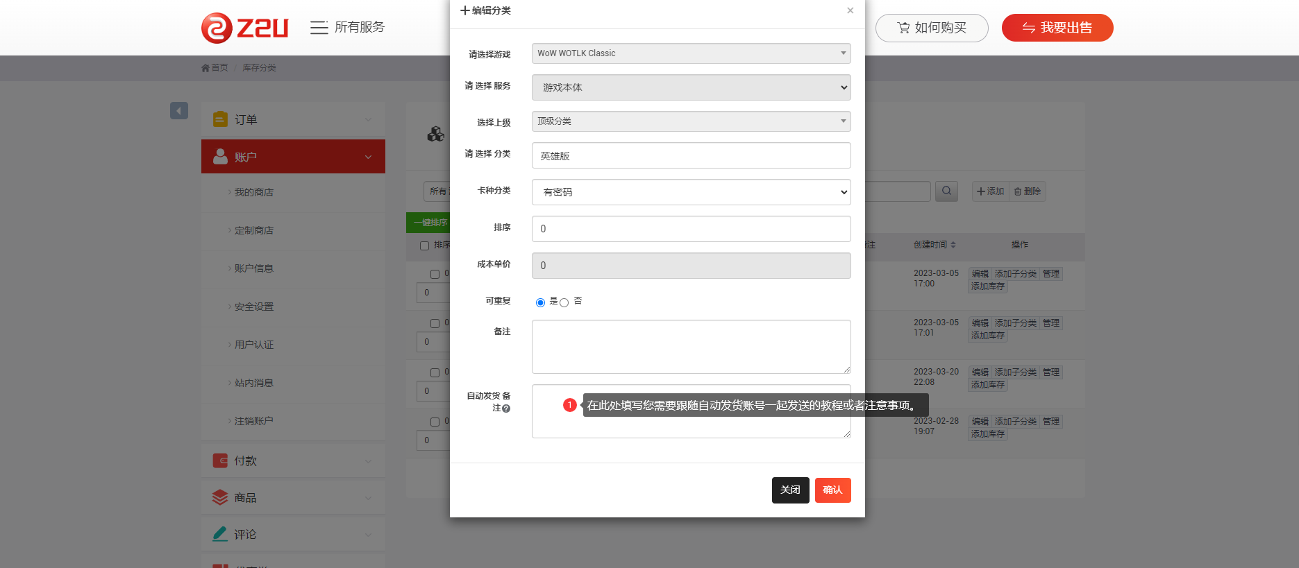Click the 备注 remarks text area

(691, 346)
